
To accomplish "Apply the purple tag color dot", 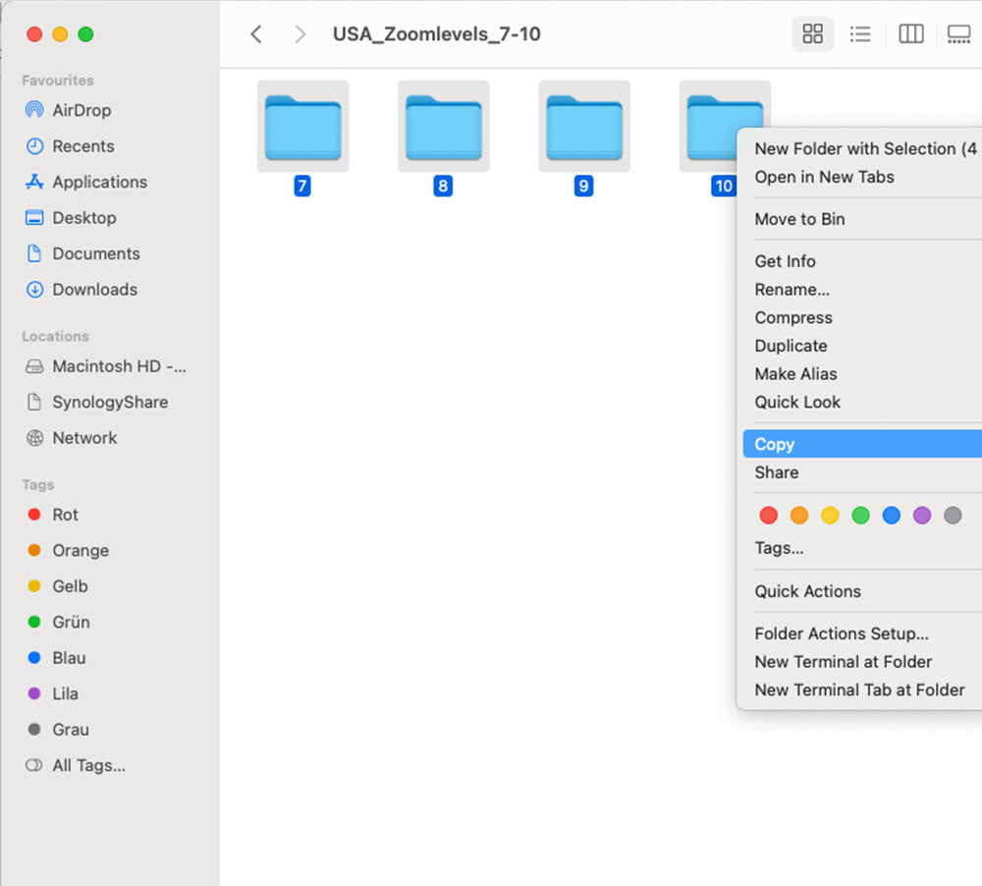I will pyautogui.click(x=921, y=516).
